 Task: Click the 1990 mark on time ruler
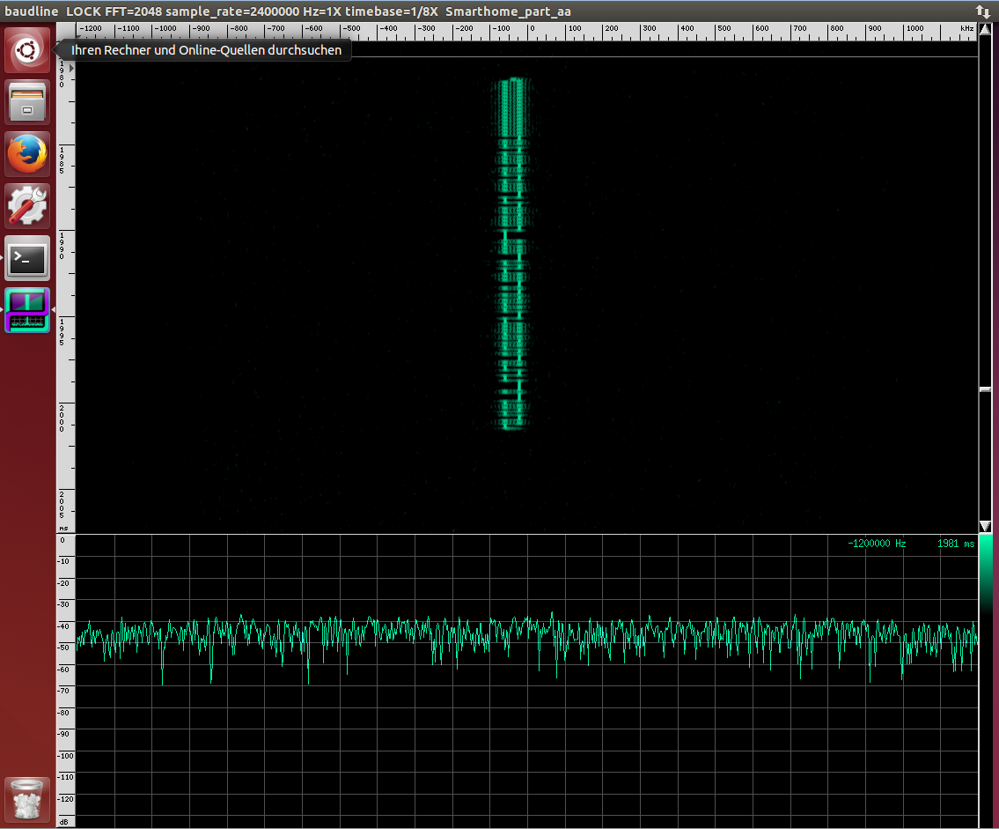[62, 246]
